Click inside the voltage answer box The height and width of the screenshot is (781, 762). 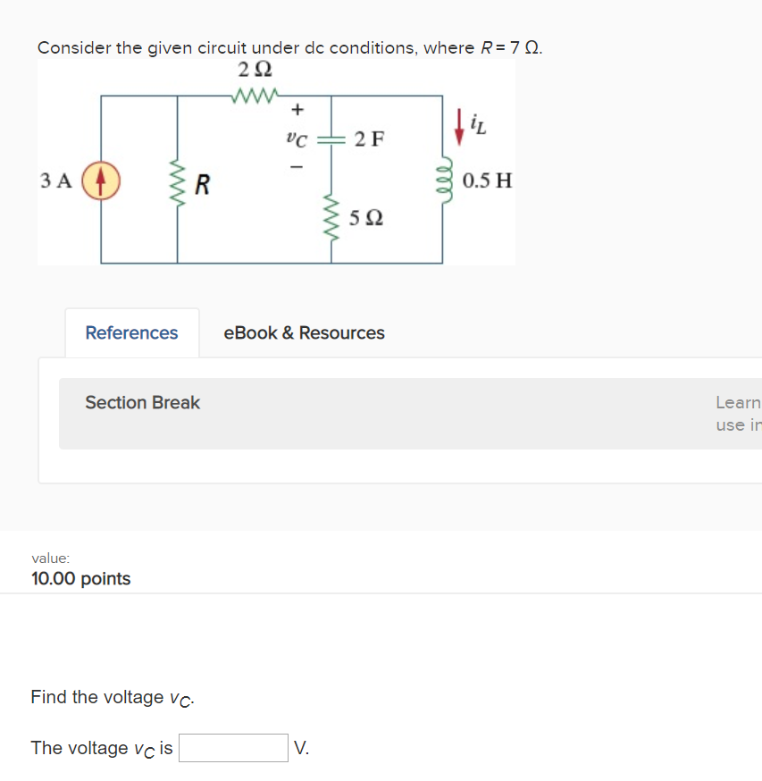pyautogui.click(x=233, y=747)
